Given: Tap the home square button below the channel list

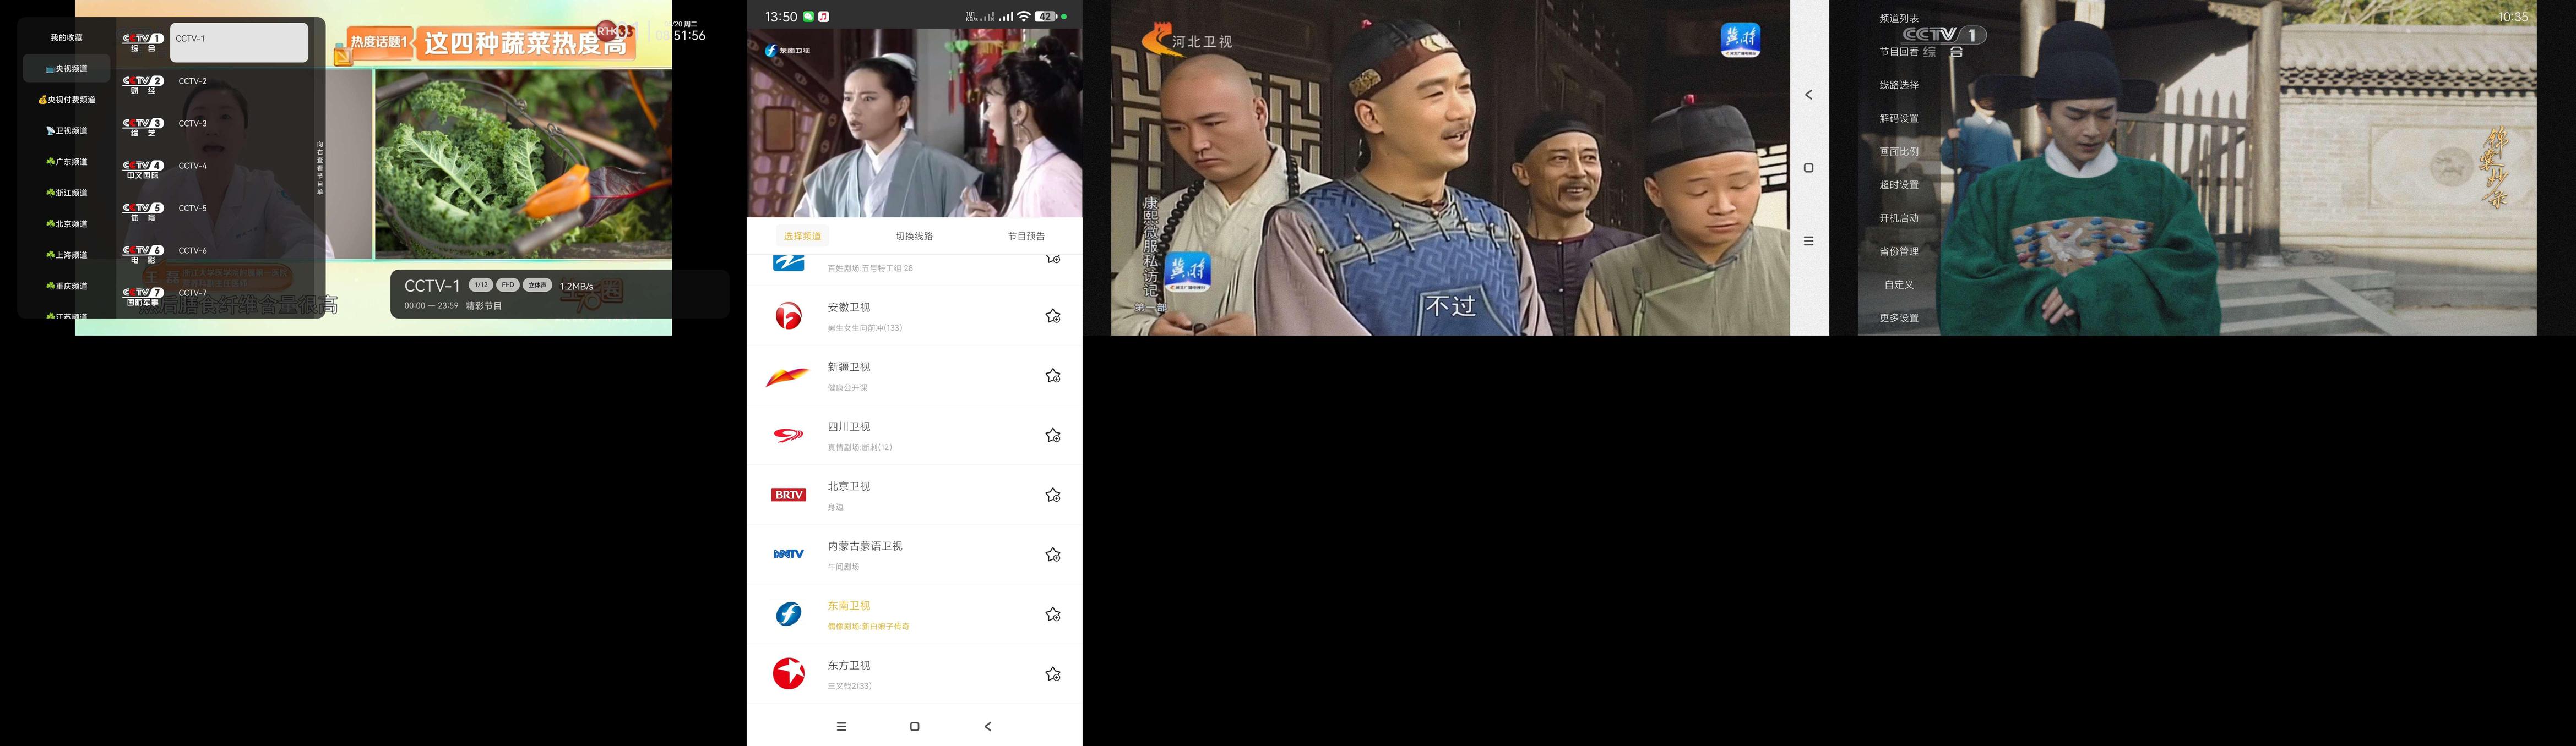Looking at the screenshot, I should click(914, 726).
